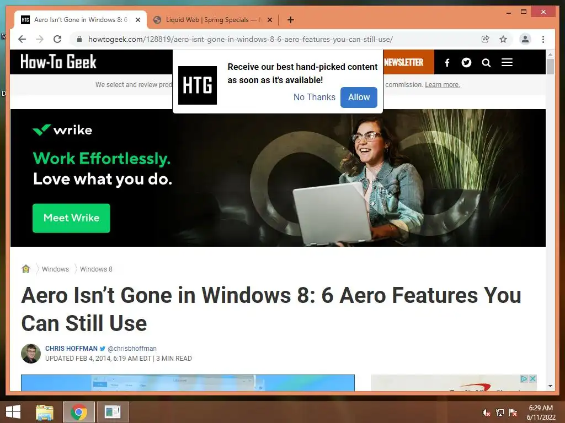Open author Chris Hoffman's profile
Image resolution: width=565 pixels, height=423 pixels.
click(x=71, y=349)
